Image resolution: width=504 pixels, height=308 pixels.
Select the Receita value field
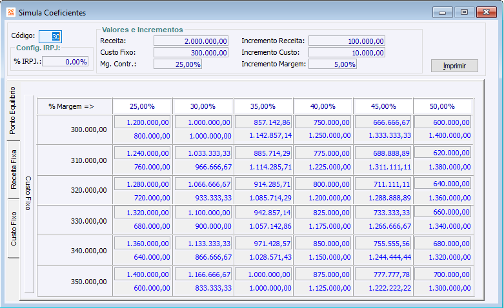(x=191, y=41)
